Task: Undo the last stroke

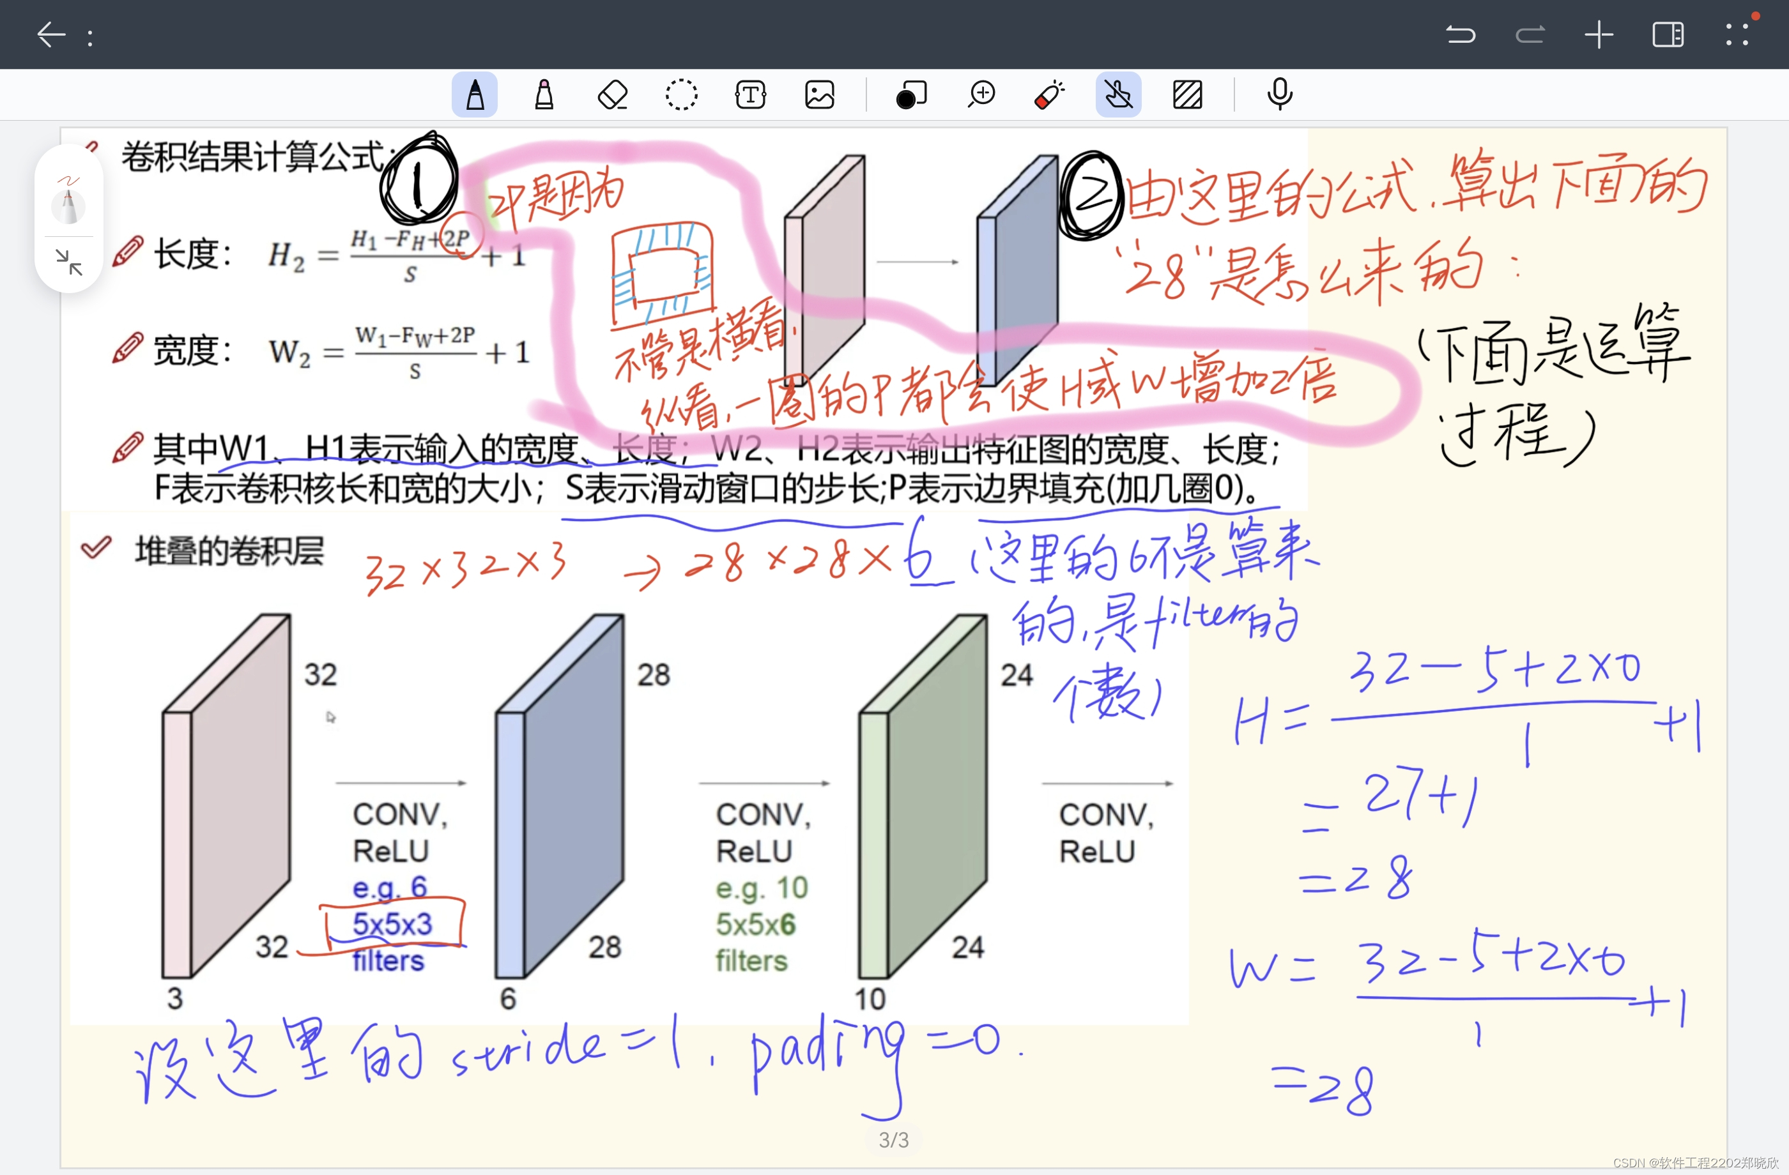Action: (x=1461, y=34)
